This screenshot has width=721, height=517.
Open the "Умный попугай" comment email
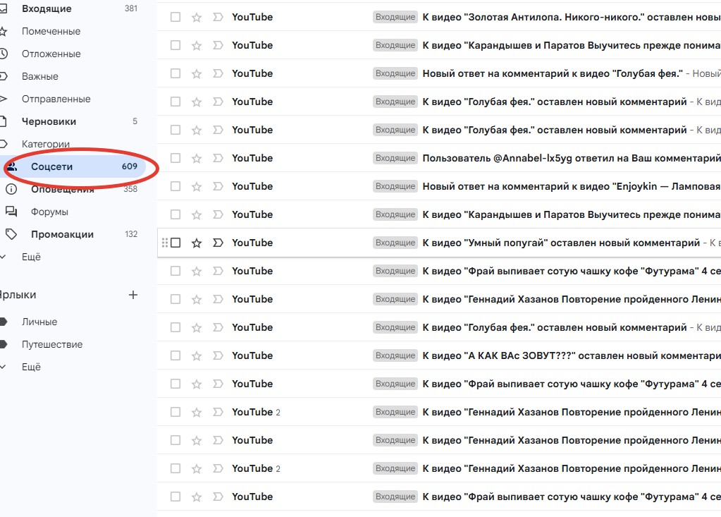tap(439, 243)
